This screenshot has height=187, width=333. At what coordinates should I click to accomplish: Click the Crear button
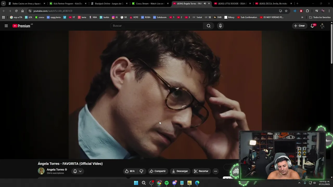[299, 26]
